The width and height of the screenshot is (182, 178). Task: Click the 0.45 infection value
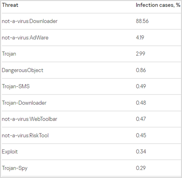point(141,135)
